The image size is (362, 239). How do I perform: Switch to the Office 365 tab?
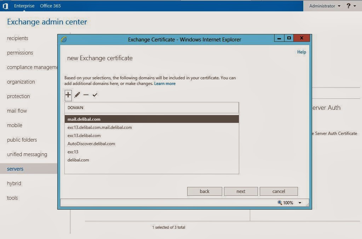point(50,6)
